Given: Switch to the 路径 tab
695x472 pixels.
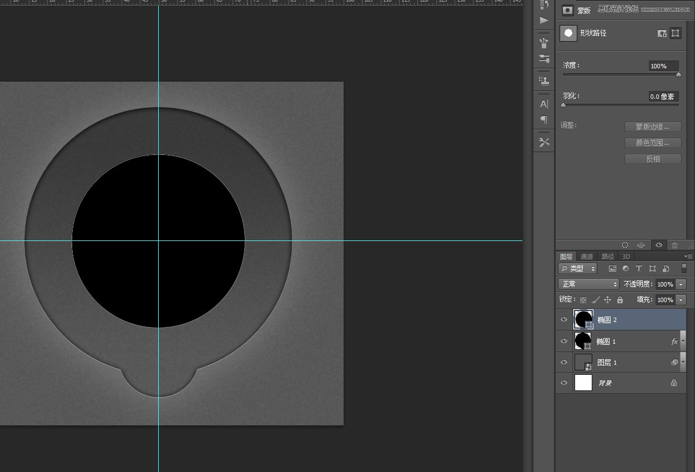Looking at the screenshot, I should pos(608,257).
